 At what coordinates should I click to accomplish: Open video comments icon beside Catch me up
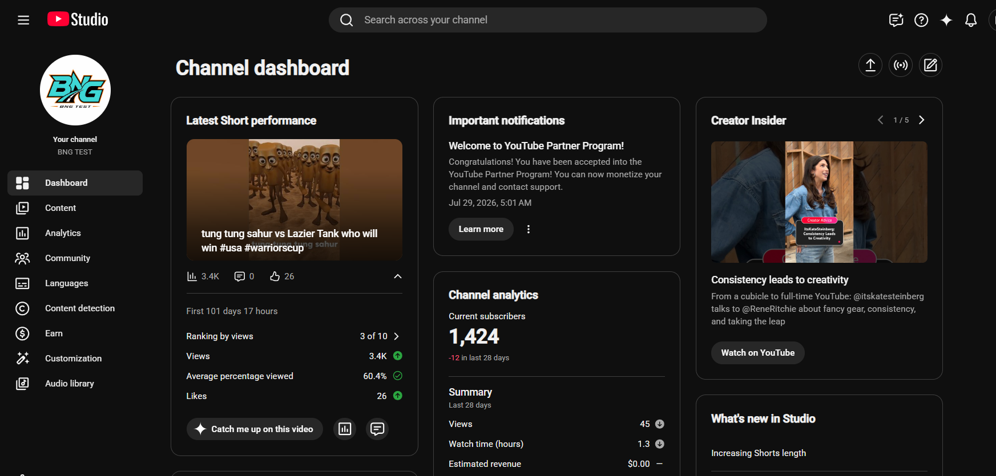pos(377,429)
